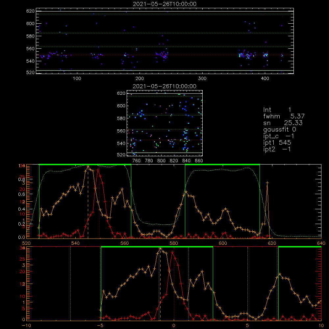
Task: Click y-axis label 0.4 on the spectrum plot
Action: click(21, 209)
